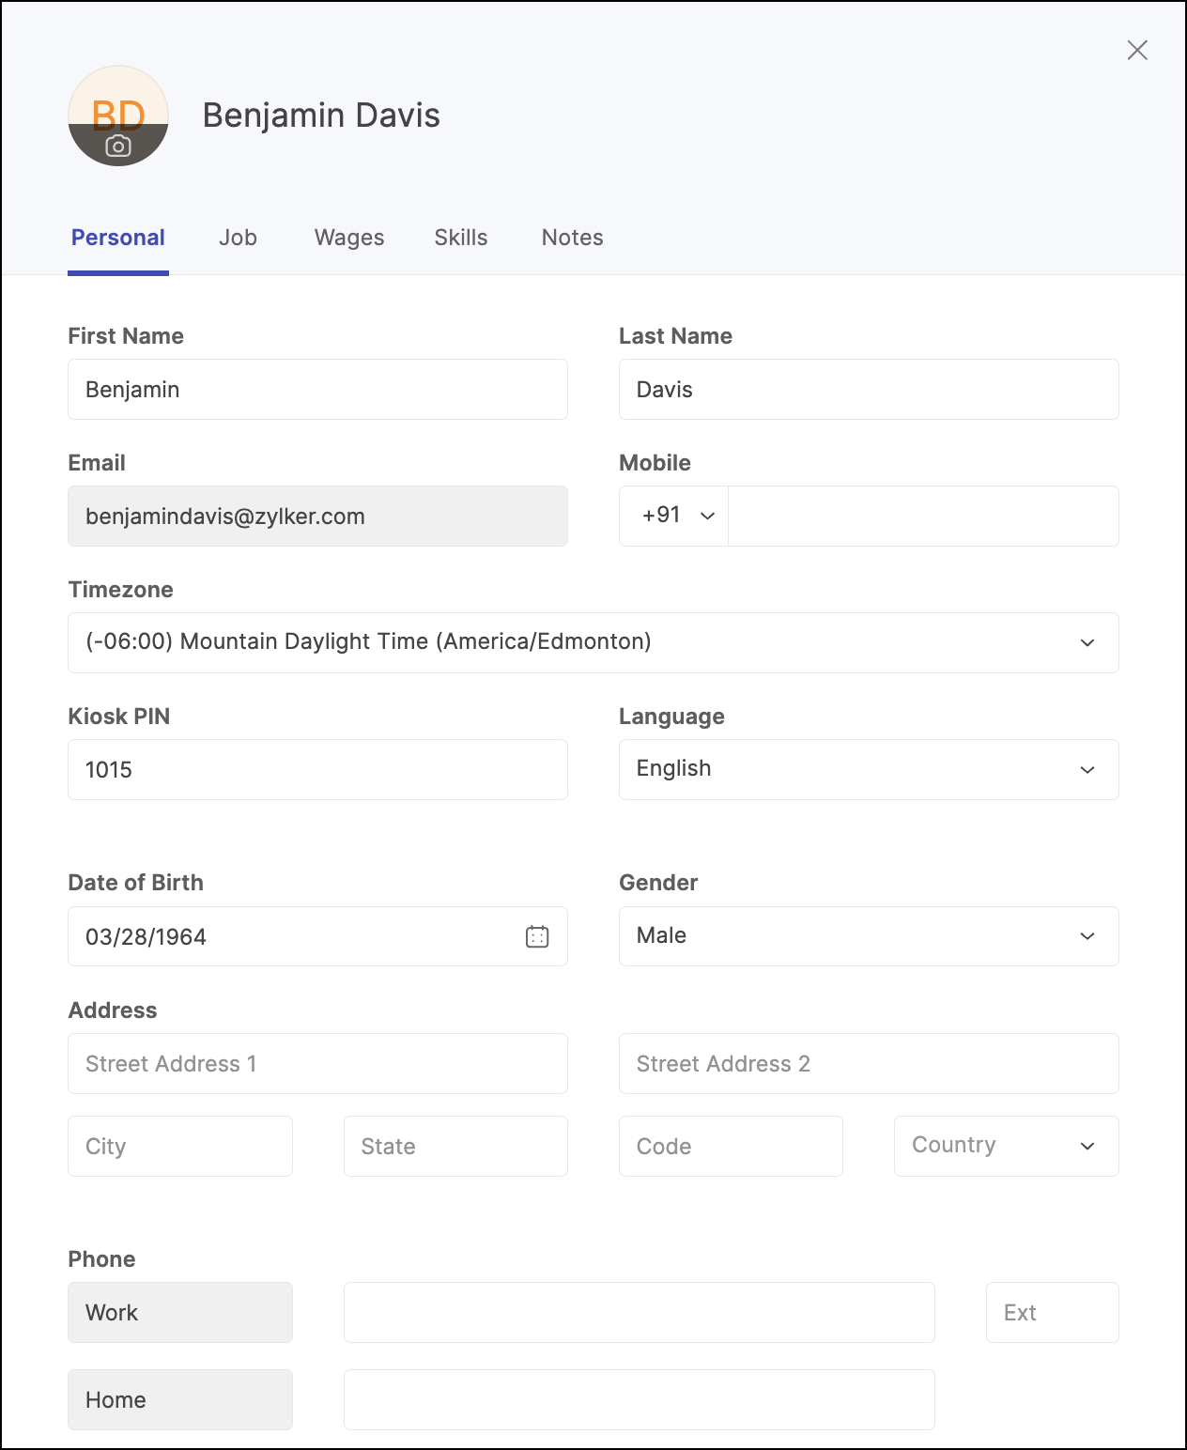The height and width of the screenshot is (1450, 1187).
Task: Click the Work phone Ext field
Action: 1052,1312
